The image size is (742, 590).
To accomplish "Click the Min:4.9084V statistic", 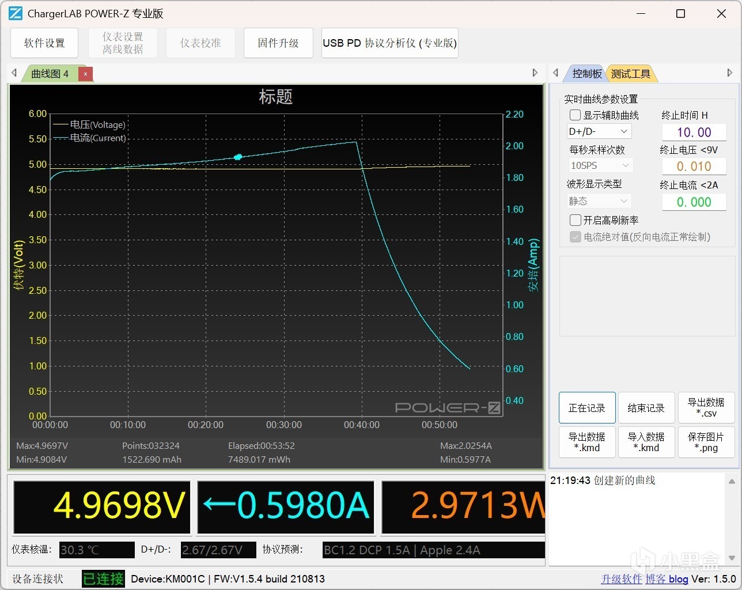I will pyautogui.click(x=41, y=460).
